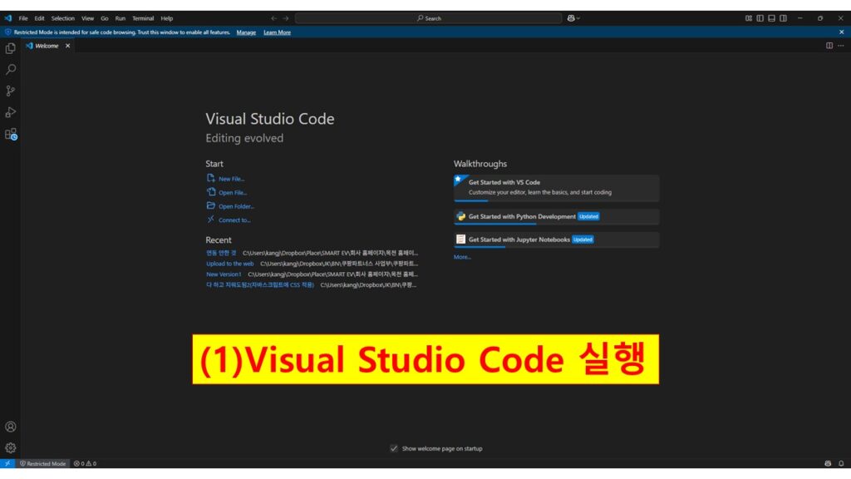Screen dimensions: 851x479
Task: Open the Search view in activity bar
Action: pos(10,70)
